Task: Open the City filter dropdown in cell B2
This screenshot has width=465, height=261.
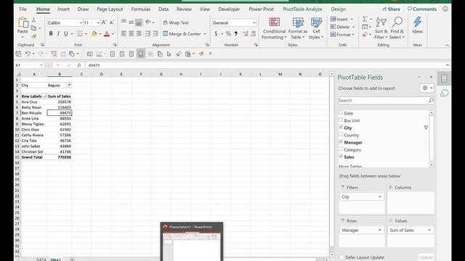Action: click(x=69, y=86)
